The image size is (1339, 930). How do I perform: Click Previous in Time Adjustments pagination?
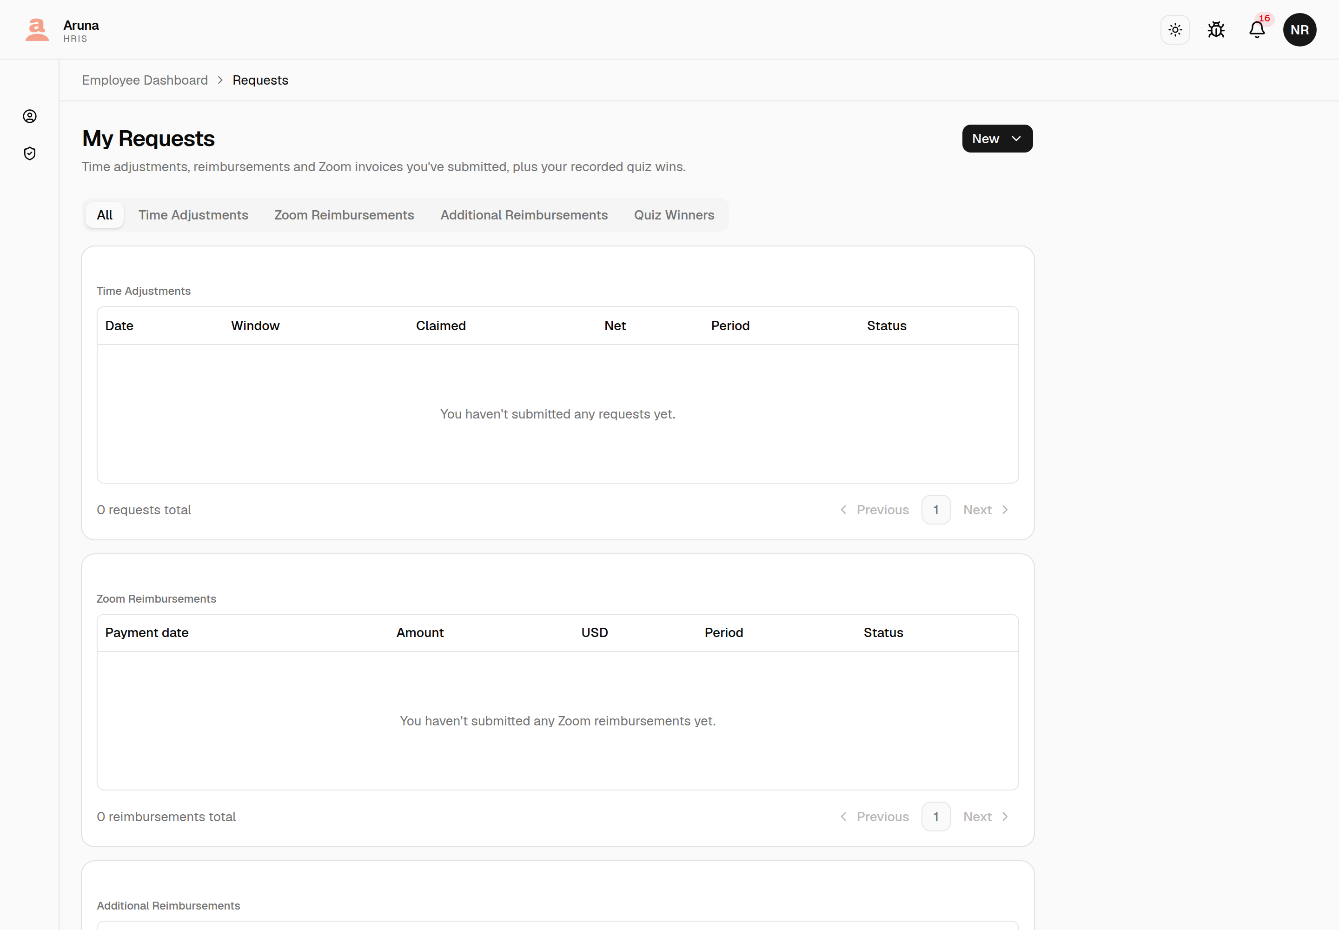[x=874, y=510]
